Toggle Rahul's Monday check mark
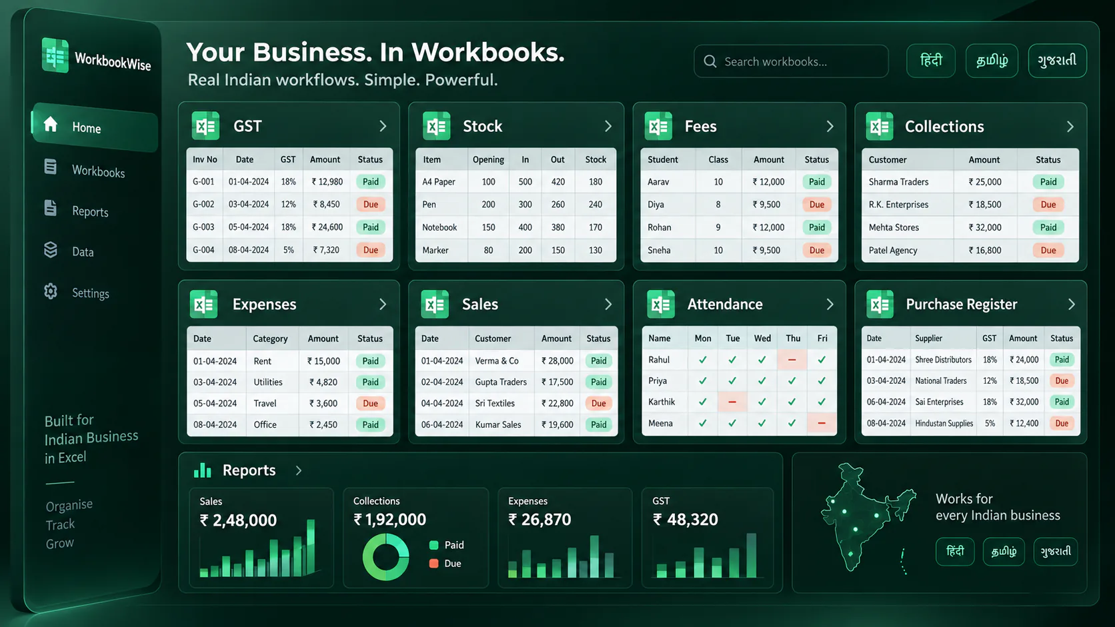This screenshot has height=627, width=1115. point(702,360)
